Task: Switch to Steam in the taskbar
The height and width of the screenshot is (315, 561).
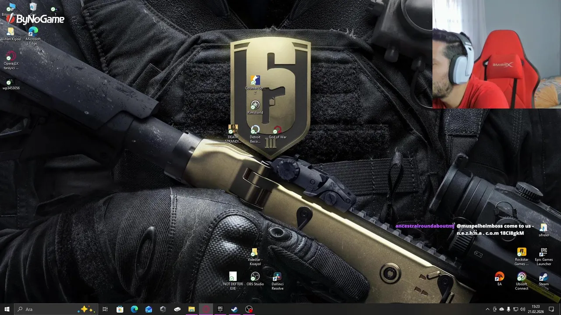Action: 234,309
